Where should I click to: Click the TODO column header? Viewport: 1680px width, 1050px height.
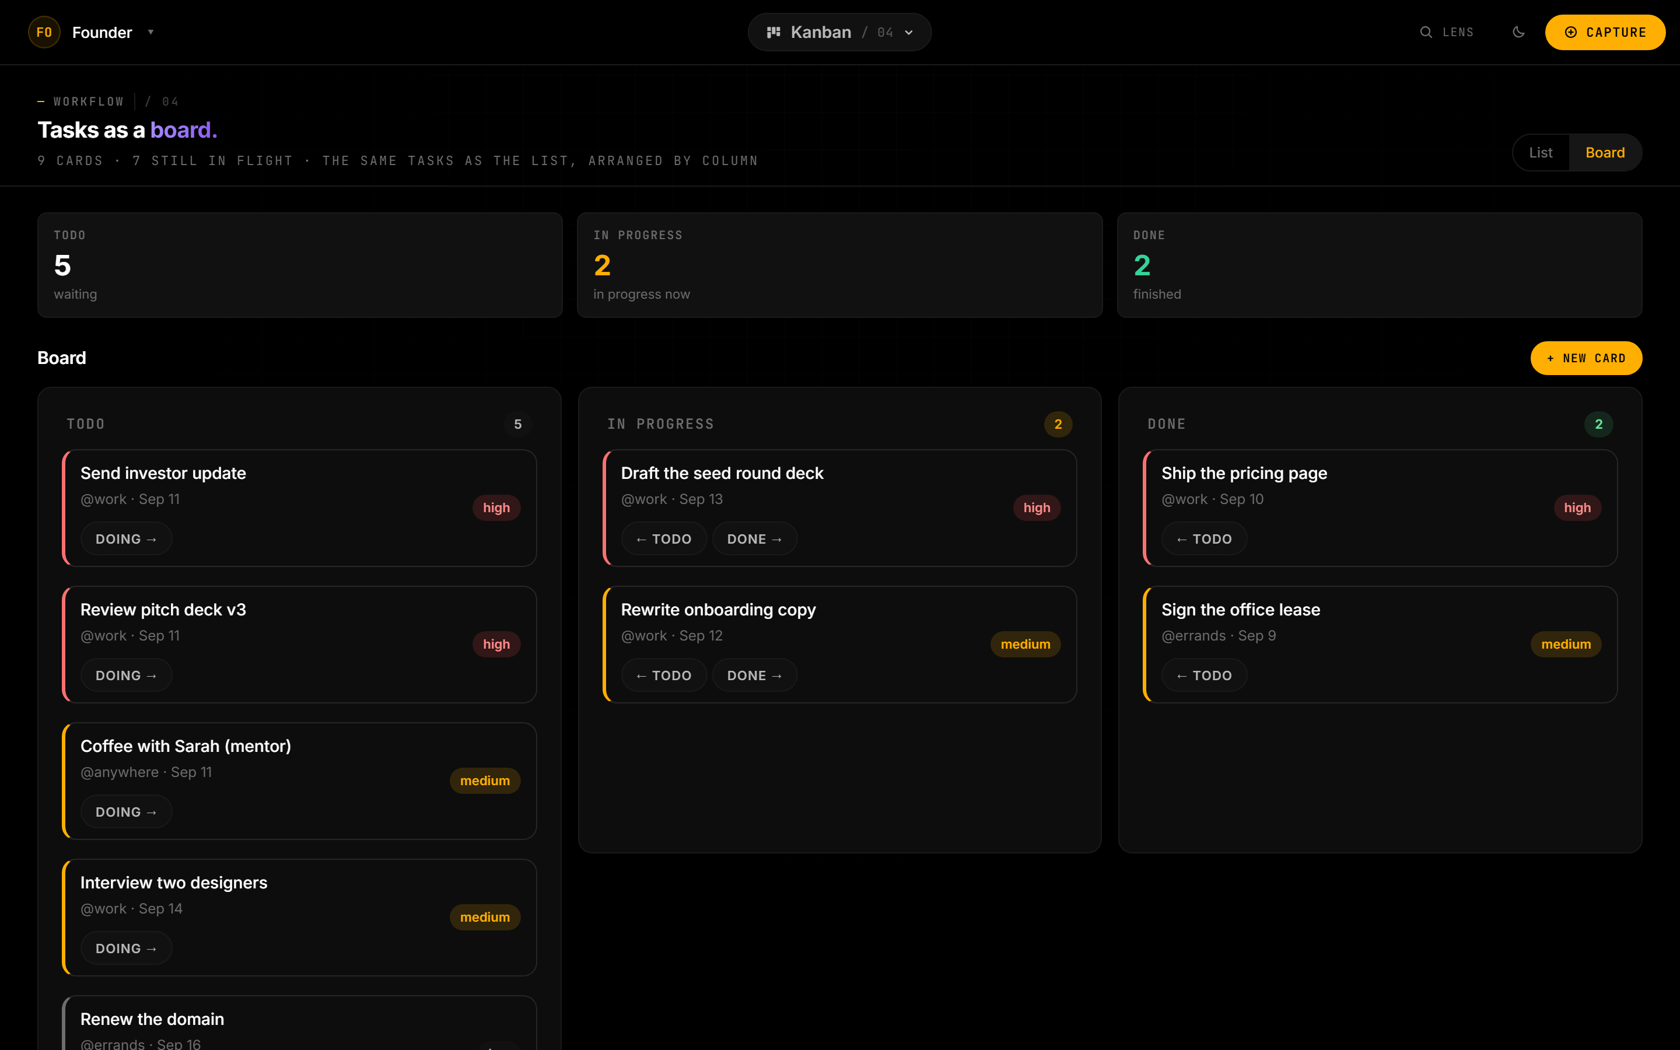(x=85, y=423)
